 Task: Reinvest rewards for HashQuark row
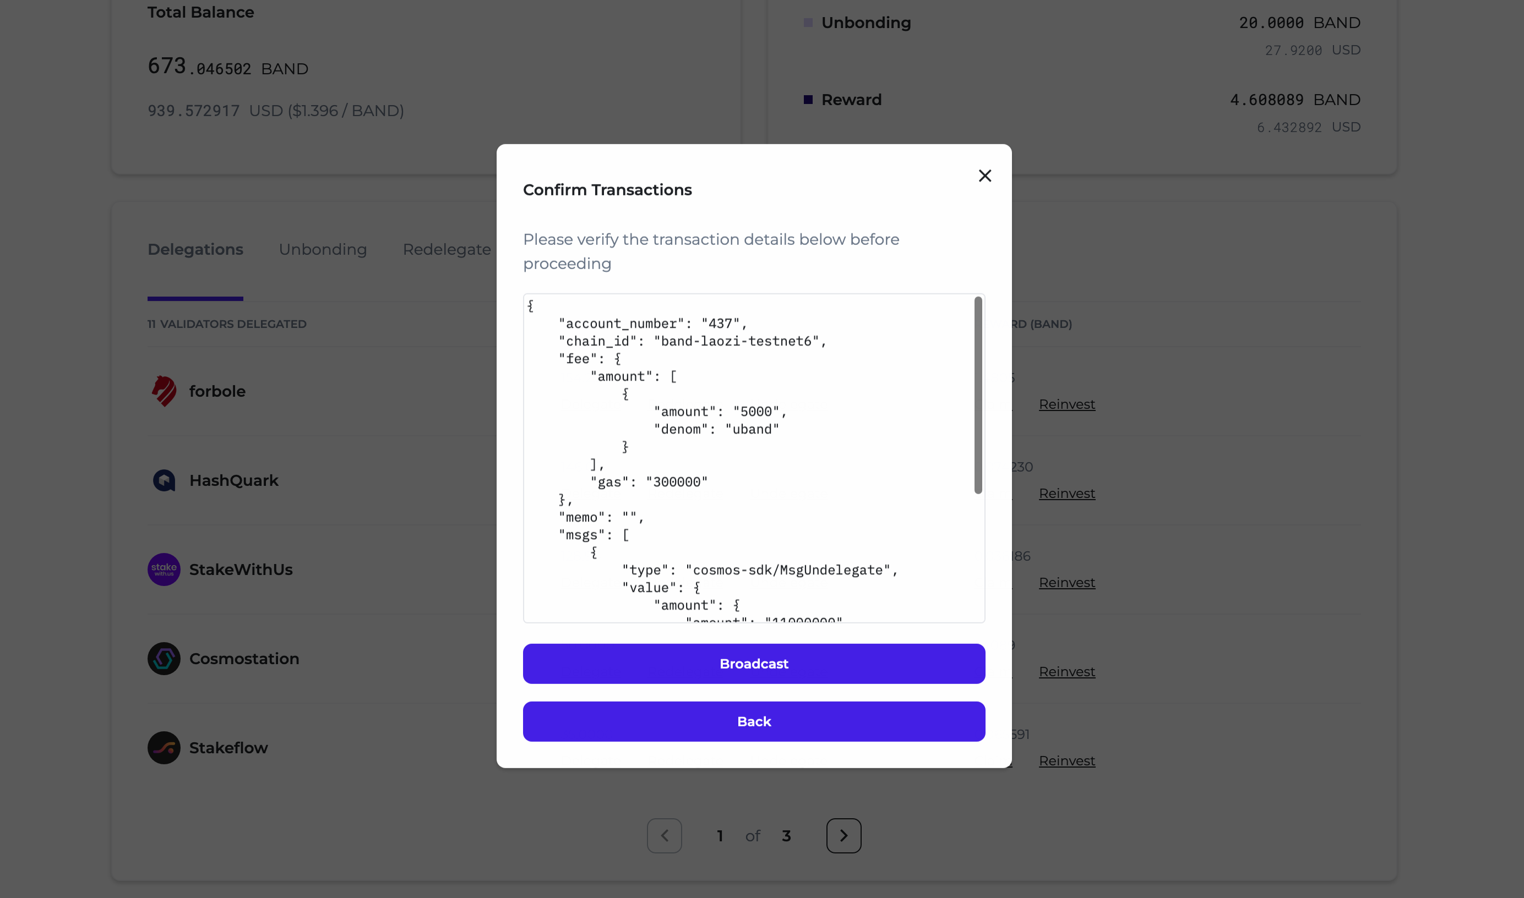click(x=1067, y=493)
